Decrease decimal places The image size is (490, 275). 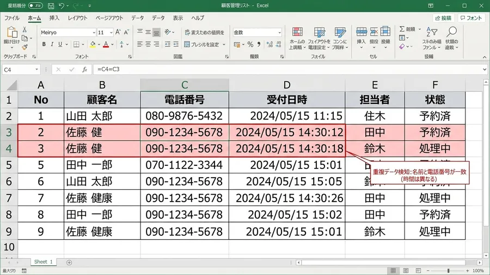click(278, 45)
